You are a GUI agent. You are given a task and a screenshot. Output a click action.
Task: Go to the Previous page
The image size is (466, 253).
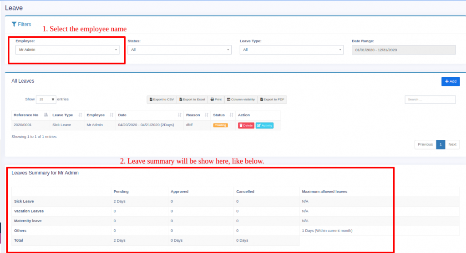click(x=425, y=144)
